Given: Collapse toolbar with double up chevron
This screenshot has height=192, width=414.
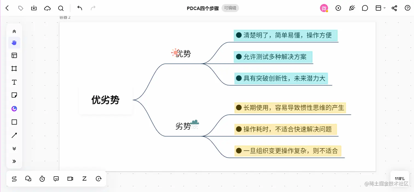Looking at the screenshot, I should tap(14, 31).
